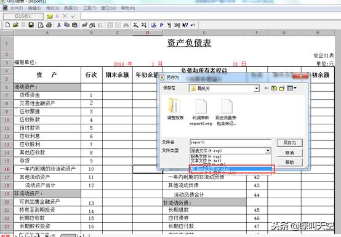Open the 调整报表 folder
This screenshot has width=341, height=237.
pos(175,109)
